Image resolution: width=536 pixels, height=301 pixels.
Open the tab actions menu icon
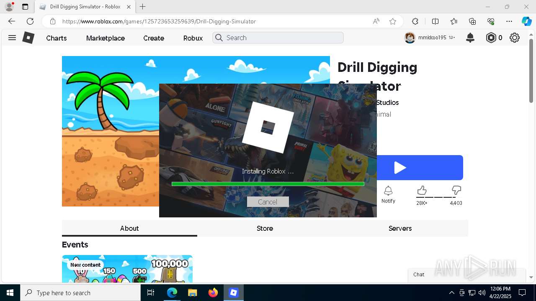point(25,7)
